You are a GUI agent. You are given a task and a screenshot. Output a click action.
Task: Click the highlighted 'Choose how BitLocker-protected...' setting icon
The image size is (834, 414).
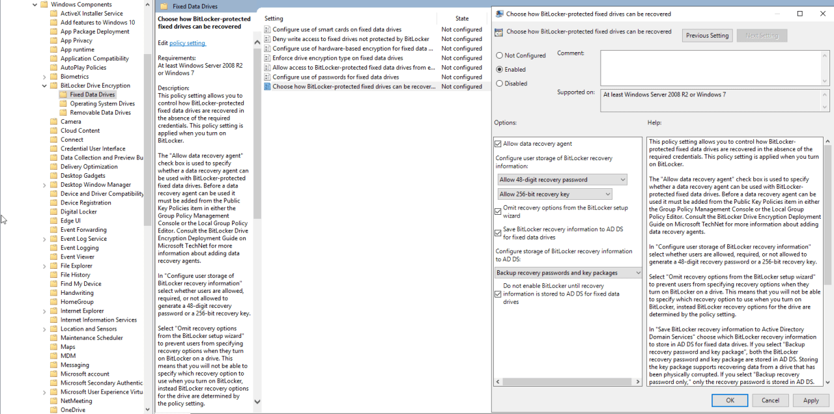[x=266, y=86]
